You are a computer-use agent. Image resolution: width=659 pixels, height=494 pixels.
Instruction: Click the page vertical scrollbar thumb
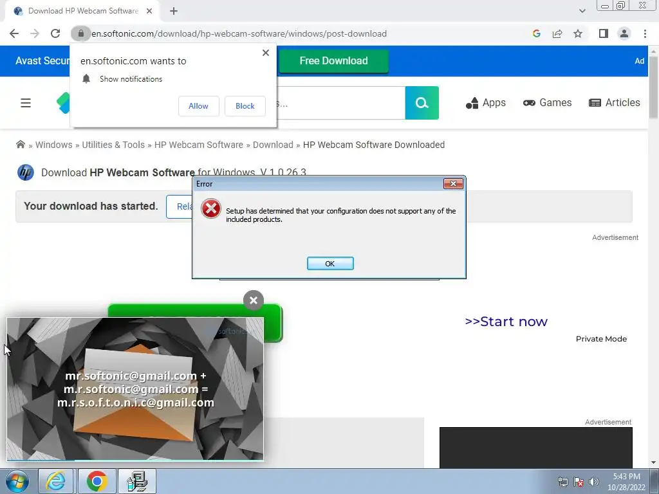[653, 87]
